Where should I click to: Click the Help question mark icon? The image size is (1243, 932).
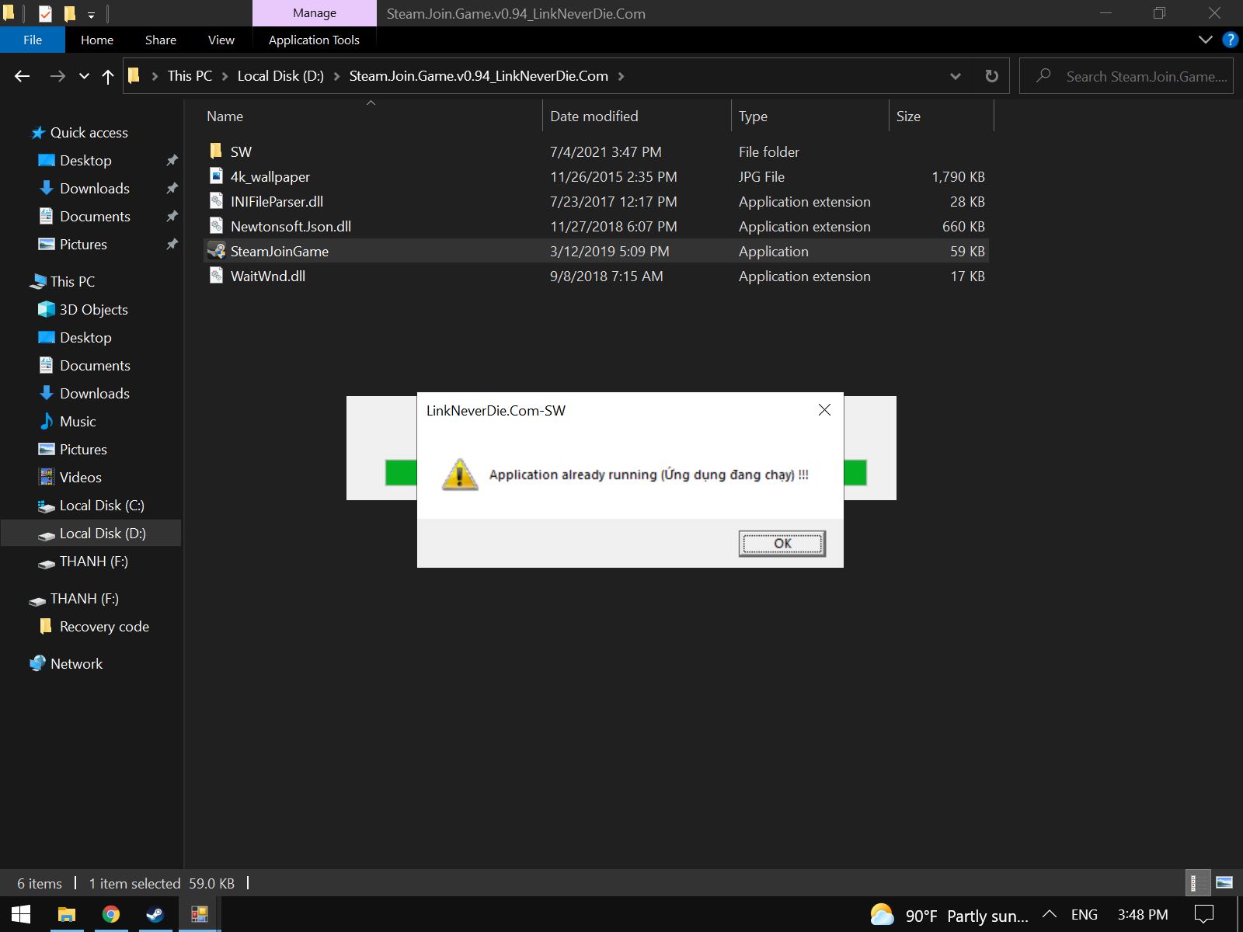click(x=1230, y=40)
